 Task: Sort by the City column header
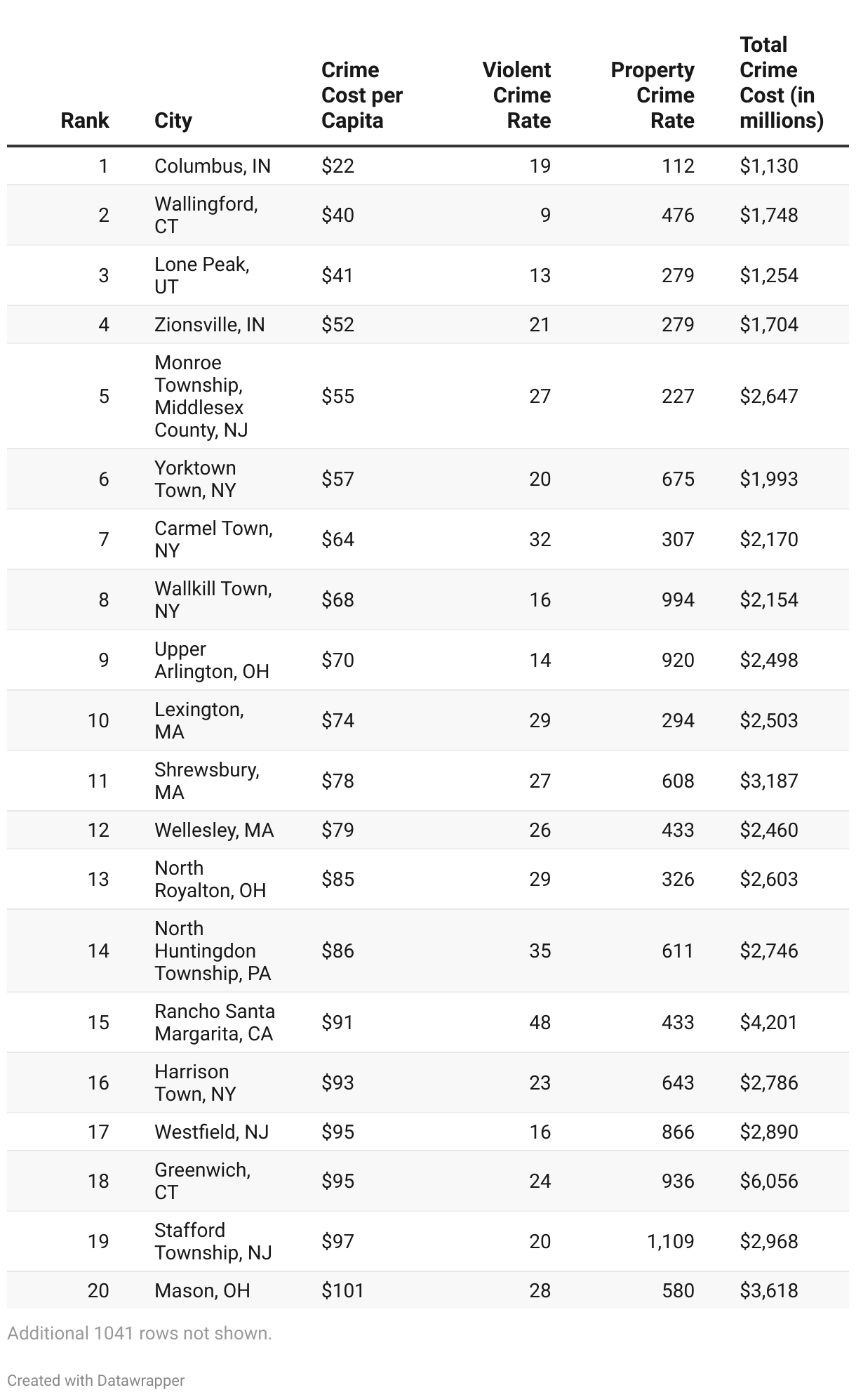[173, 120]
